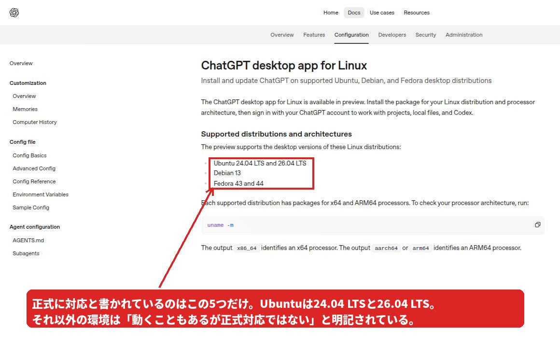The height and width of the screenshot is (345, 560).
Task: Open the Memories sidebar page
Action: (25, 109)
